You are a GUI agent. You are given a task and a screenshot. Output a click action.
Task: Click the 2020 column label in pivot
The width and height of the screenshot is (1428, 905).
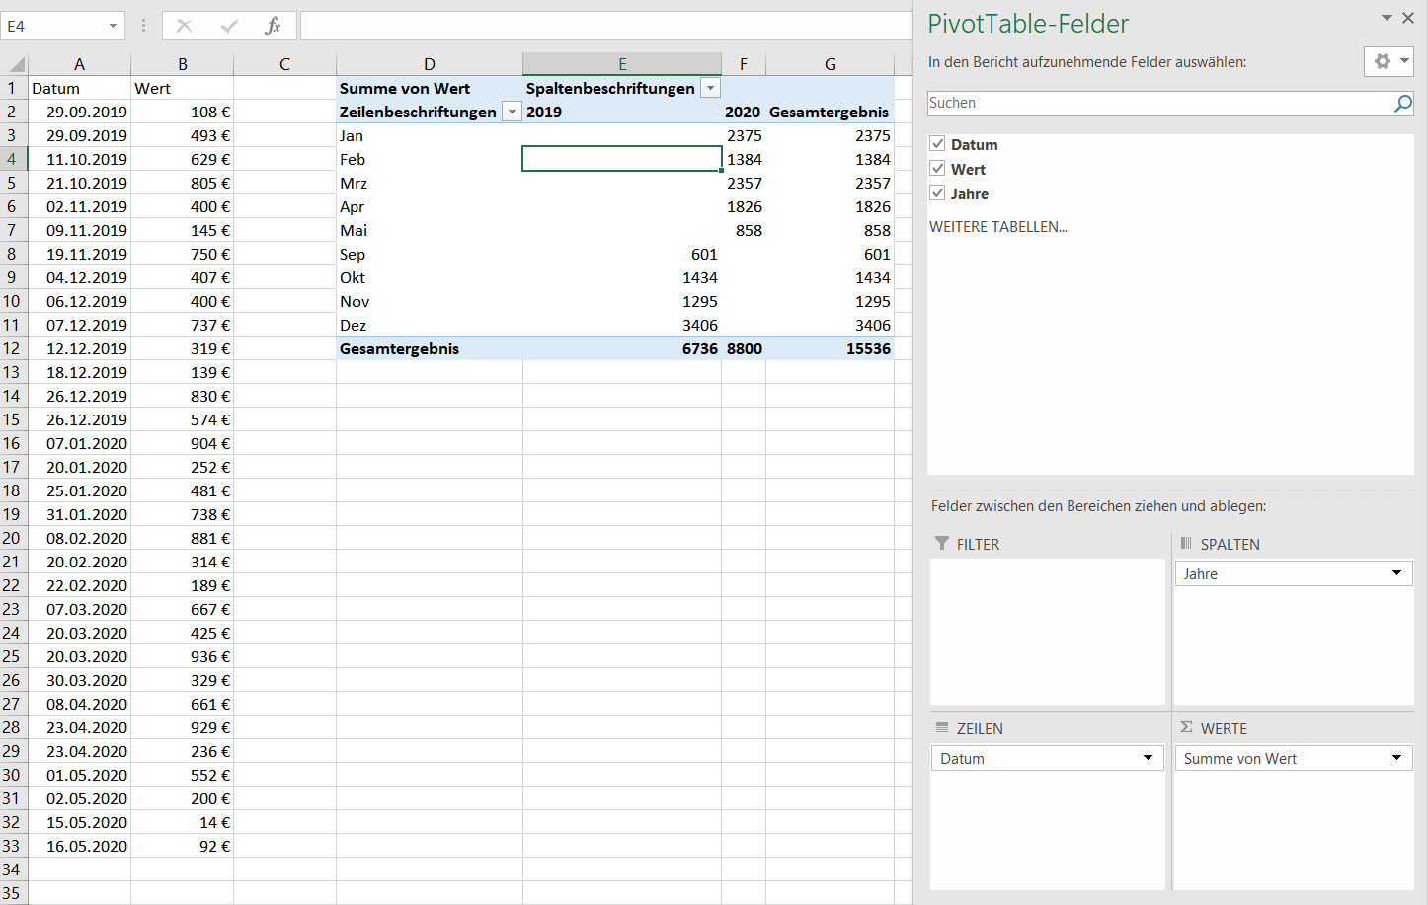click(744, 112)
